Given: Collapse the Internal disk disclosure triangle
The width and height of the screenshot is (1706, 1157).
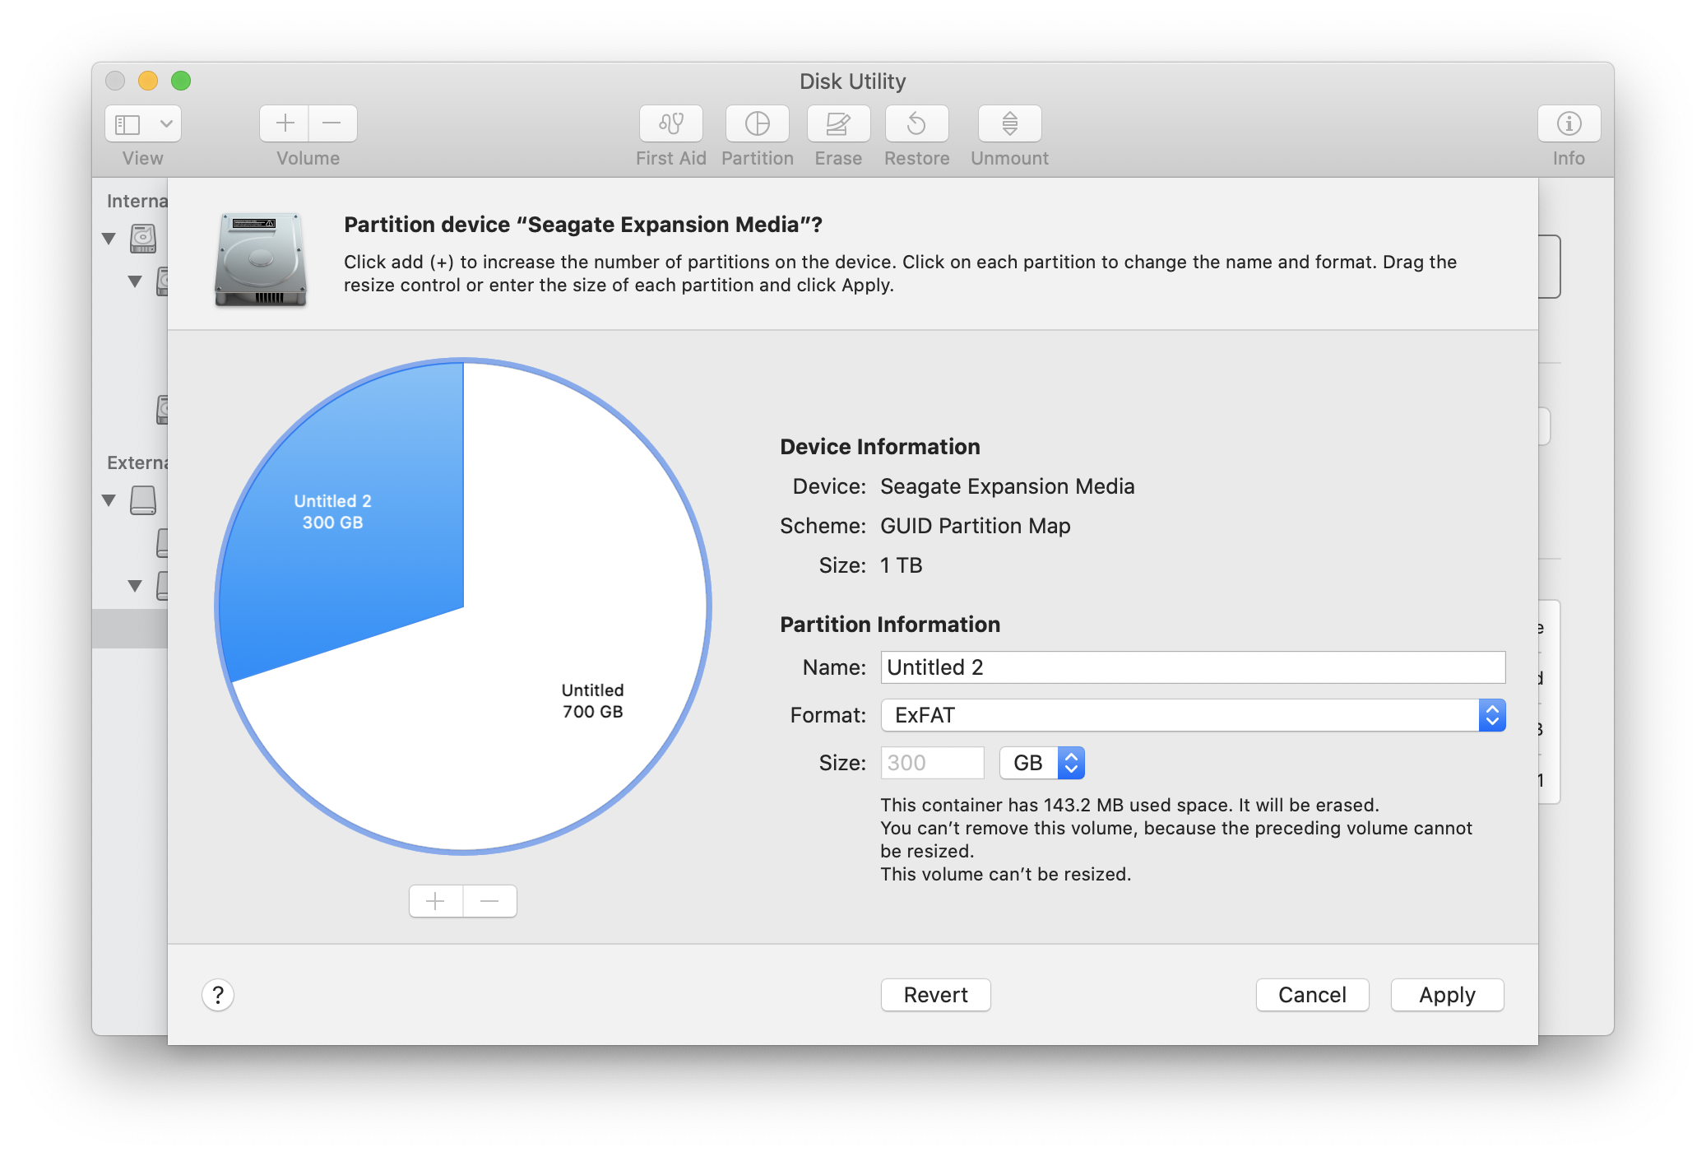Looking at the screenshot, I should point(109,239).
